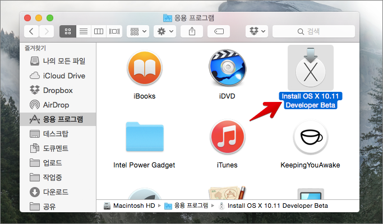Open the gear action menu

tap(165, 31)
